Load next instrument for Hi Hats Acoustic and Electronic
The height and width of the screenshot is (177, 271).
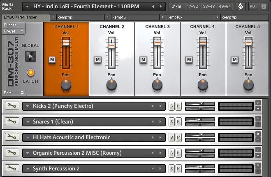(x=160, y=137)
